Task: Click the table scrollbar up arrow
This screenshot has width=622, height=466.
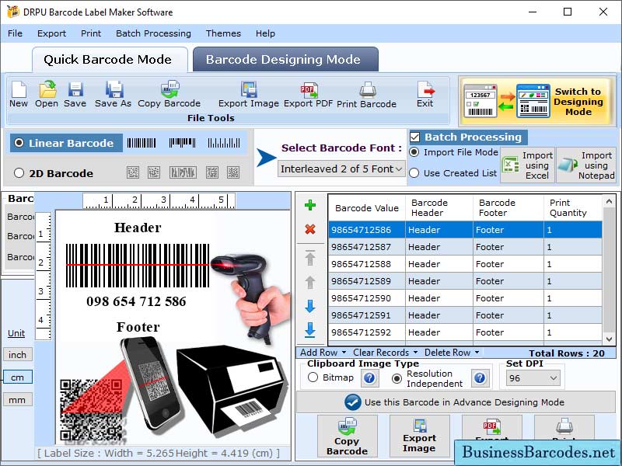Action: (610, 202)
